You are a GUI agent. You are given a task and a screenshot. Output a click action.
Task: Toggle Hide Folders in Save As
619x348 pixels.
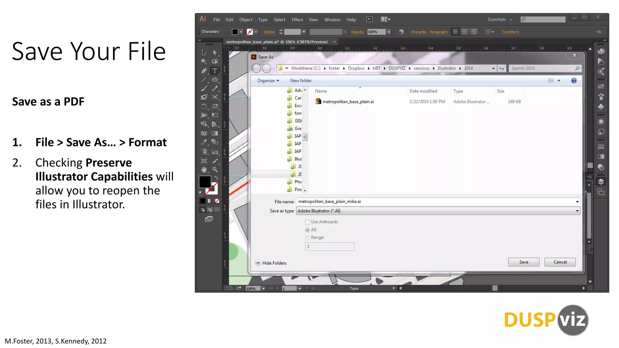click(x=271, y=263)
